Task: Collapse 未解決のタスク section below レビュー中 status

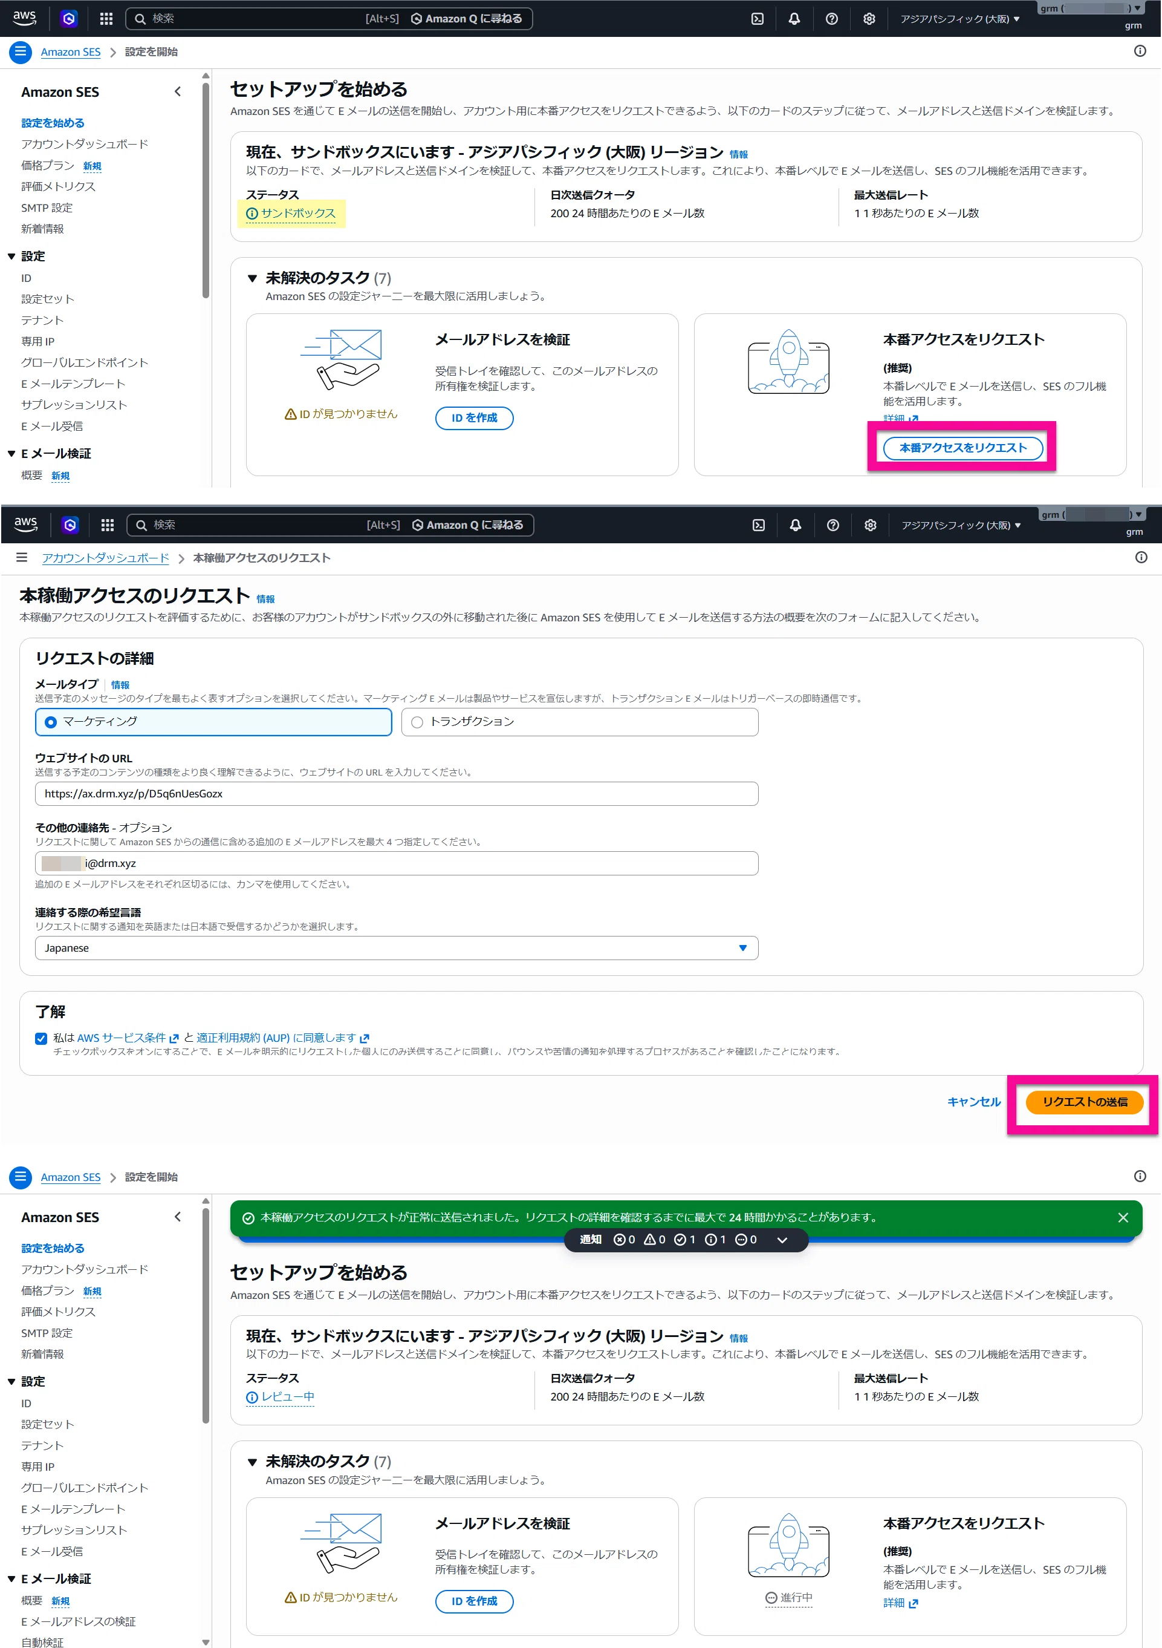Action: [252, 1462]
